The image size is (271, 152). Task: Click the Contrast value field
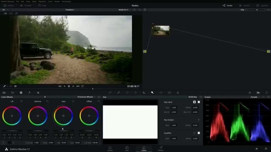tap(36, 143)
